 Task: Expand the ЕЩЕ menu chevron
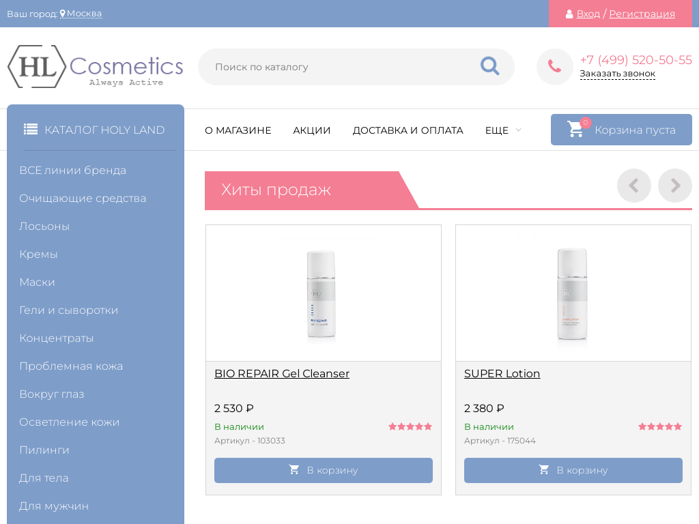click(x=519, y=130)
